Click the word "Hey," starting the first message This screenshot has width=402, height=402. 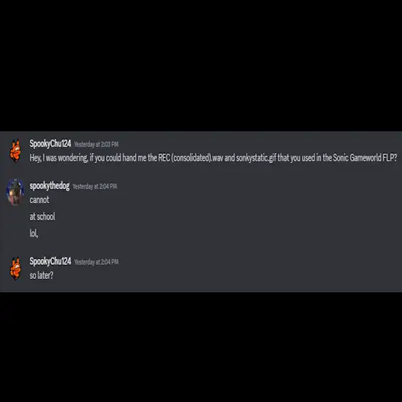tap(35, 158)
